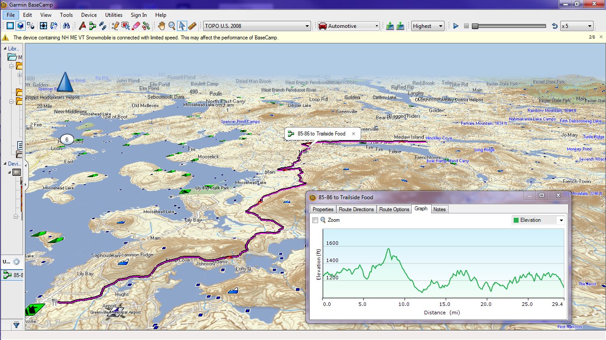This screenshot has width=606, height=340.
Task: Select the Zoom magnifier tool
Action: click(172, 26)
